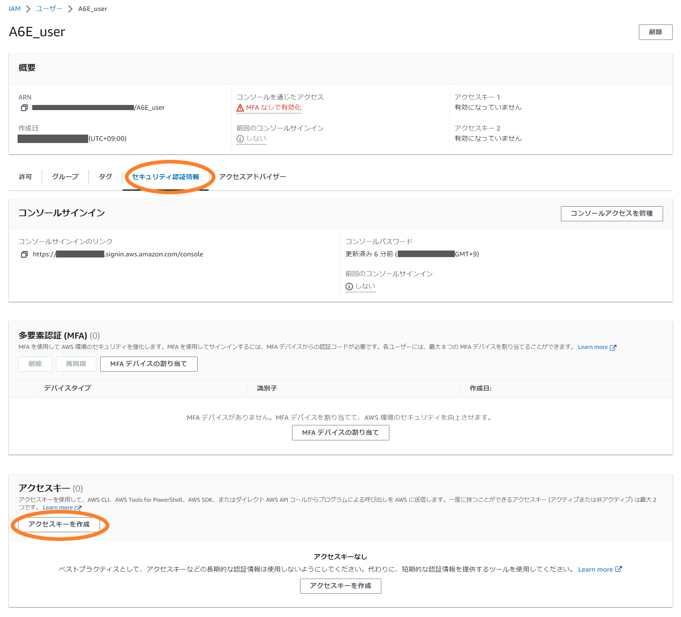Open the アクセスアドバイザー tab
The image size is (681, 617).
252,177
